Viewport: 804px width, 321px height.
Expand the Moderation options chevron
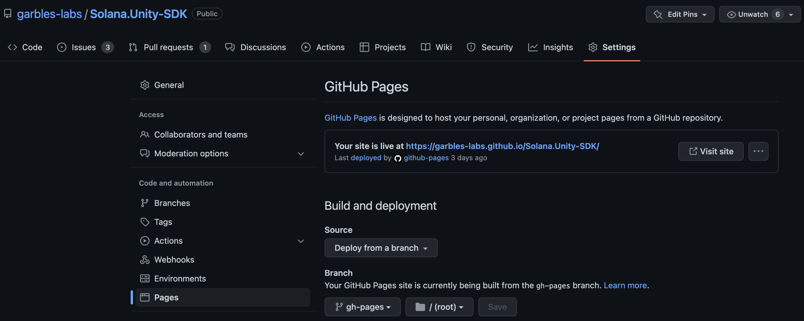click(x=301, y=154)
